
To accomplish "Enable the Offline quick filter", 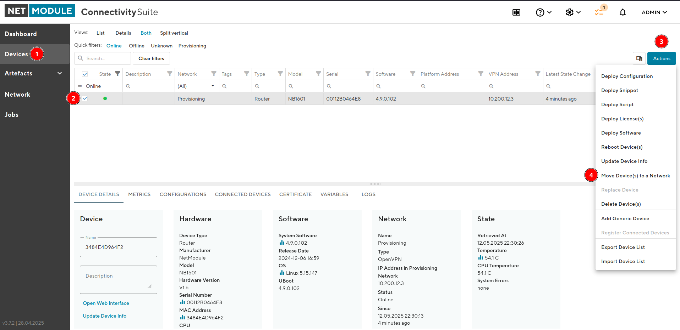I will coord(137,46).
